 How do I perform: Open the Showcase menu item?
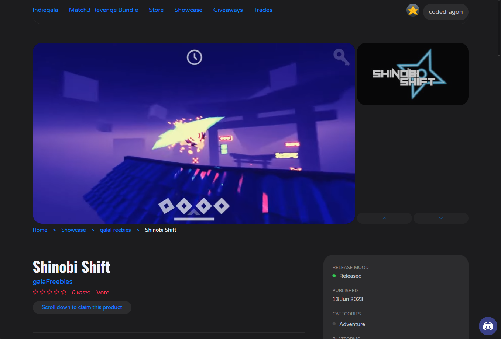coord(188,10)
